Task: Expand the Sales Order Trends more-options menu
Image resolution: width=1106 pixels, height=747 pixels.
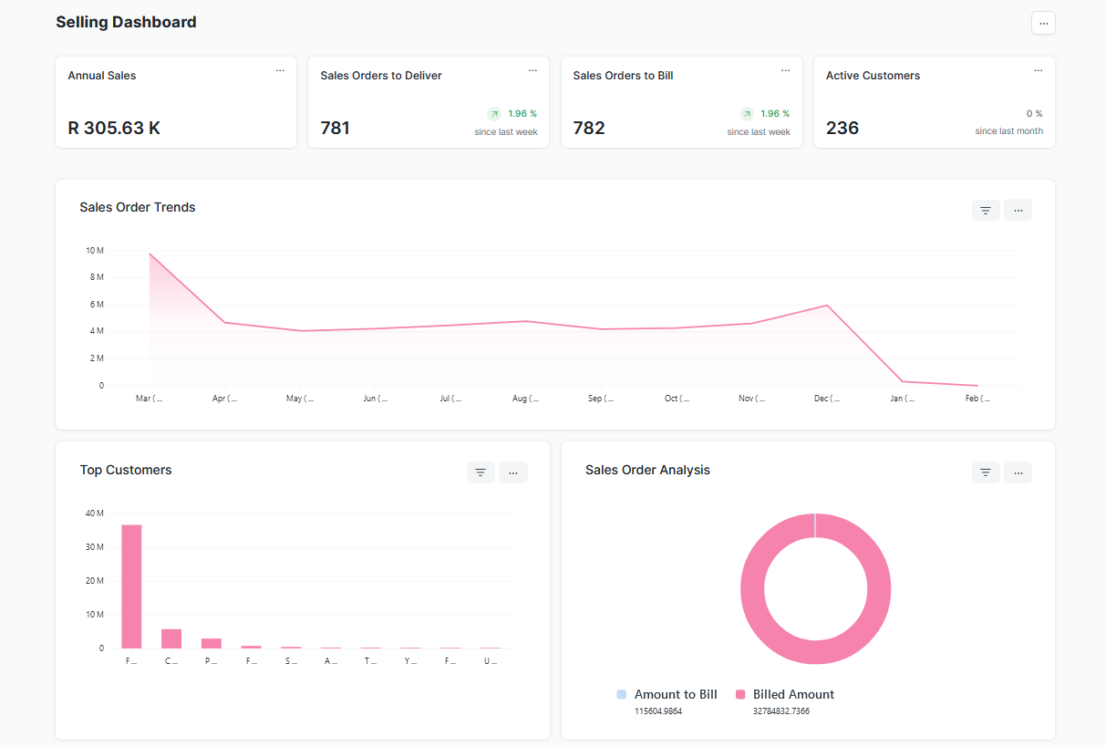Action: point(1018,211)
